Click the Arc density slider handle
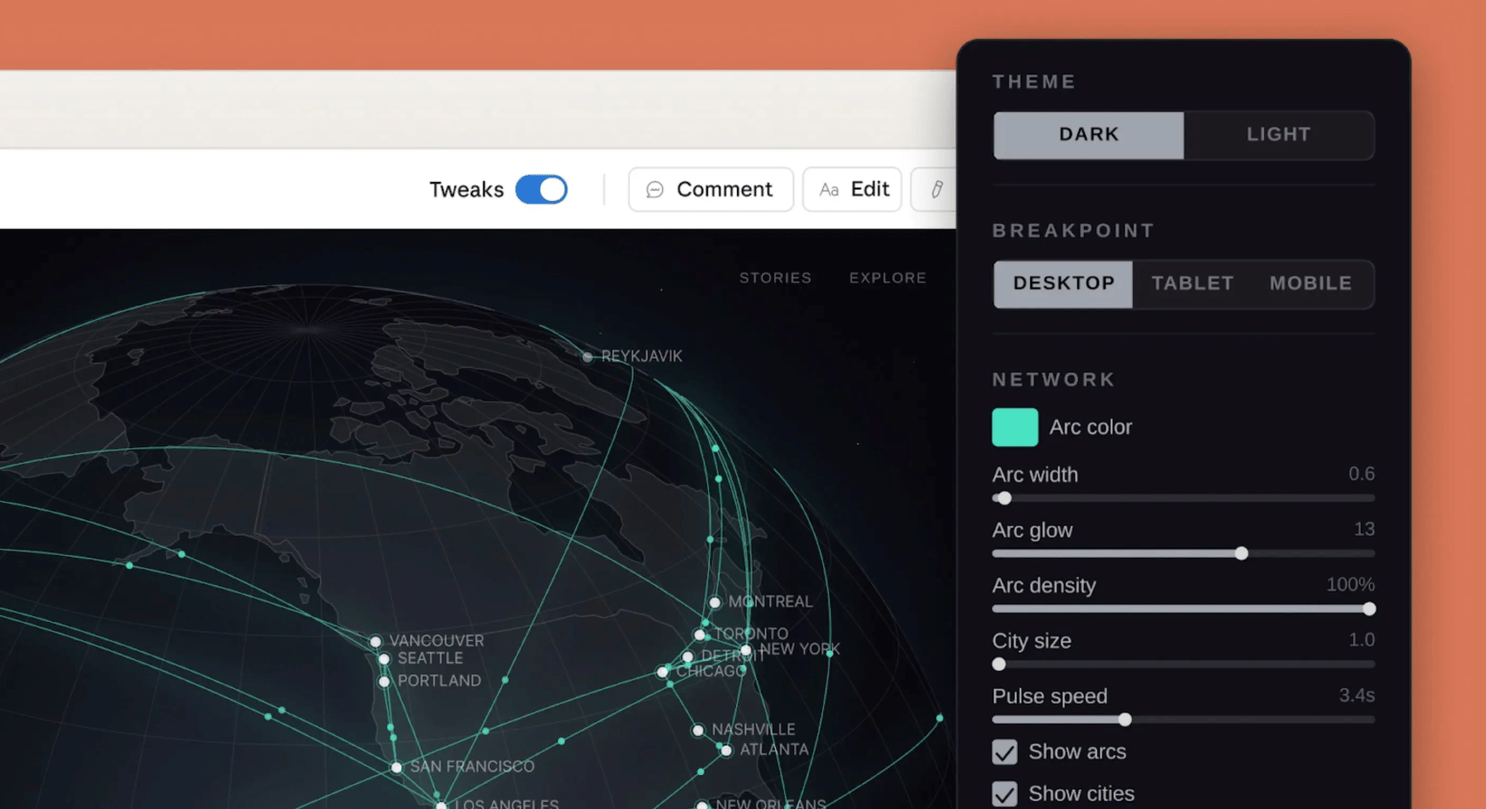This screenshot has height=809, width=1486. pyautogui.click(x=1369, y=609)
